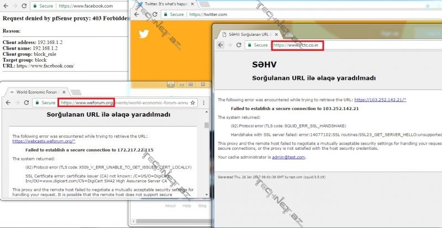
Task: Click the Secure lock icon beside irctc.co.in
Action: pos(250,45)
